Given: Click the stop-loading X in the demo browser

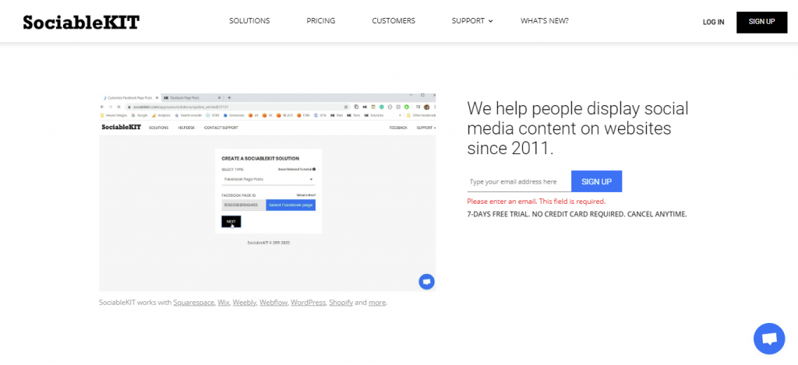Looking at the screenshot, I should (x=118, y=107).
